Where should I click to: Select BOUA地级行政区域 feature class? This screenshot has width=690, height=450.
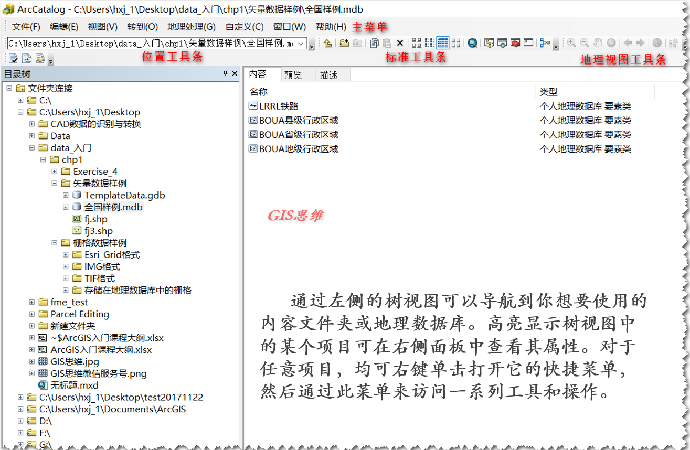click(x=293, y=148)
